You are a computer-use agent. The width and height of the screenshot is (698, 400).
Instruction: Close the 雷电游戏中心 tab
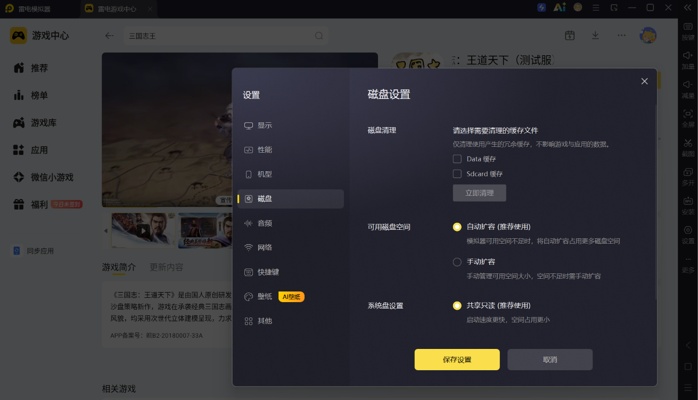(150, 9)
